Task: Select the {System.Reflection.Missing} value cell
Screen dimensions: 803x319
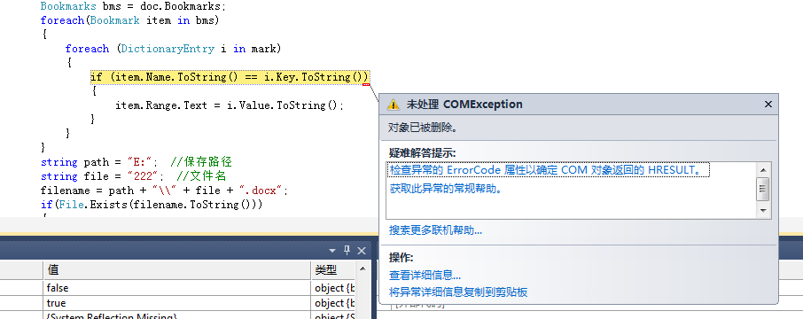Action: 176,315
